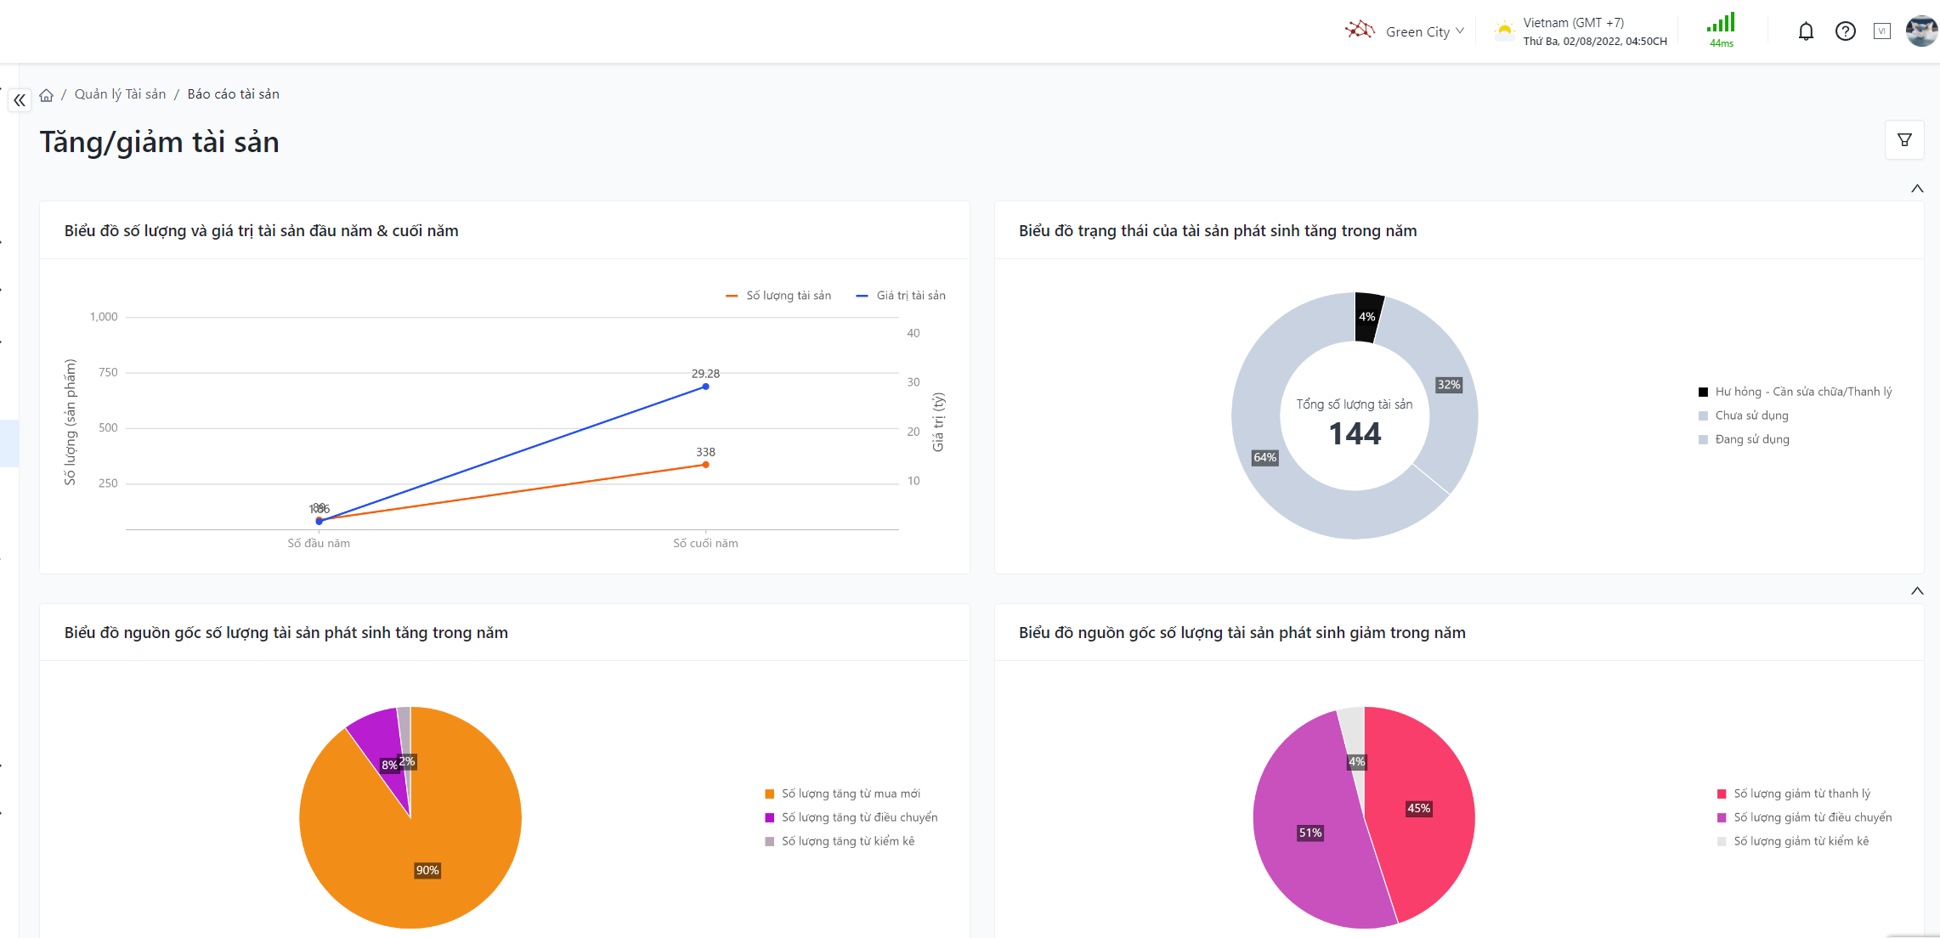
Task: Open Báo cáo tài sản breadcrumb
Action: [233, 94]
